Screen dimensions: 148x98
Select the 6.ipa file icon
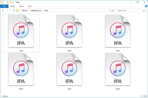point(118,69)
